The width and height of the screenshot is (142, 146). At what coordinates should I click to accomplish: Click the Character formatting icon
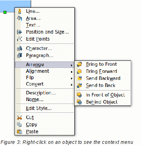20,48
